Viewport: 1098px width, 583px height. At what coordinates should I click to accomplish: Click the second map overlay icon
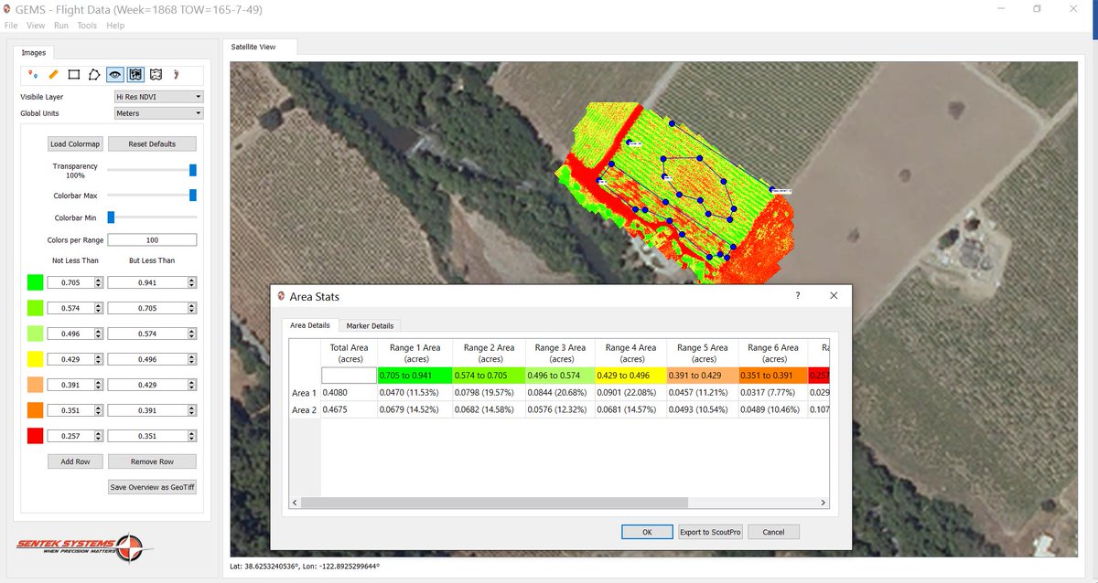coord(156,75)
